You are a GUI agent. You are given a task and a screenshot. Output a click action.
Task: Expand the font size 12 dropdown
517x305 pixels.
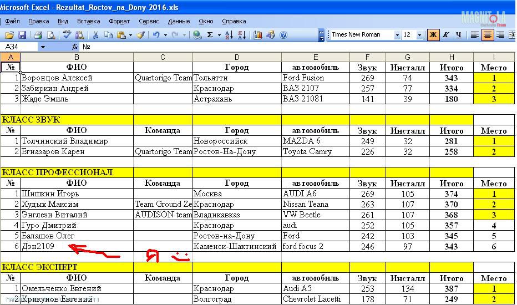tap(419, 35)
